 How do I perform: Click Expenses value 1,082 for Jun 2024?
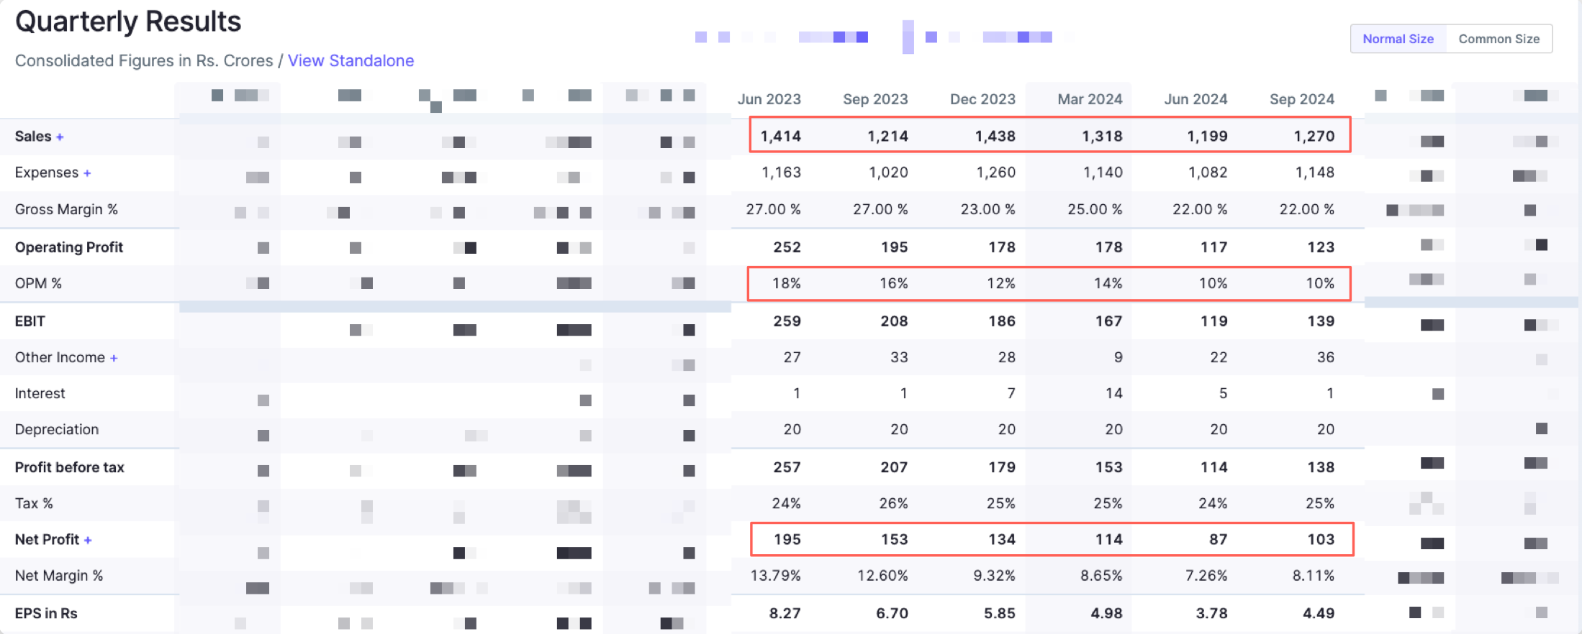tap(1208, 173)
